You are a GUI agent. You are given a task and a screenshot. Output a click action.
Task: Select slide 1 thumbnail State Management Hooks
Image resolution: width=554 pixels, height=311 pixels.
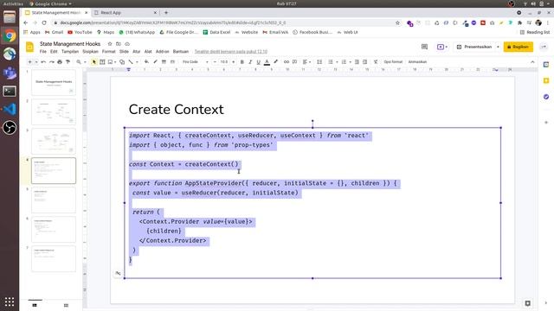54,82
